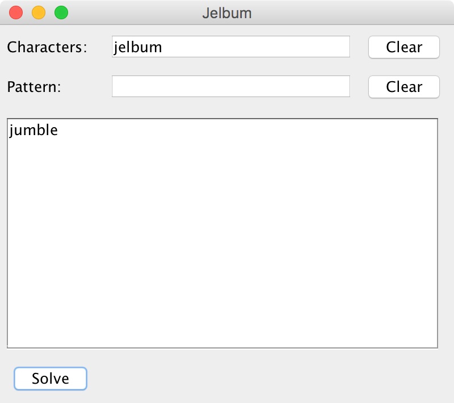Close the Jelbum window
Image resolution: width=454 pixels, height=403 pixels.
click(16, 12)
